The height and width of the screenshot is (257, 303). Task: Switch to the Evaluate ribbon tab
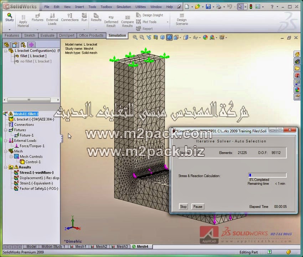pos(47,35)
